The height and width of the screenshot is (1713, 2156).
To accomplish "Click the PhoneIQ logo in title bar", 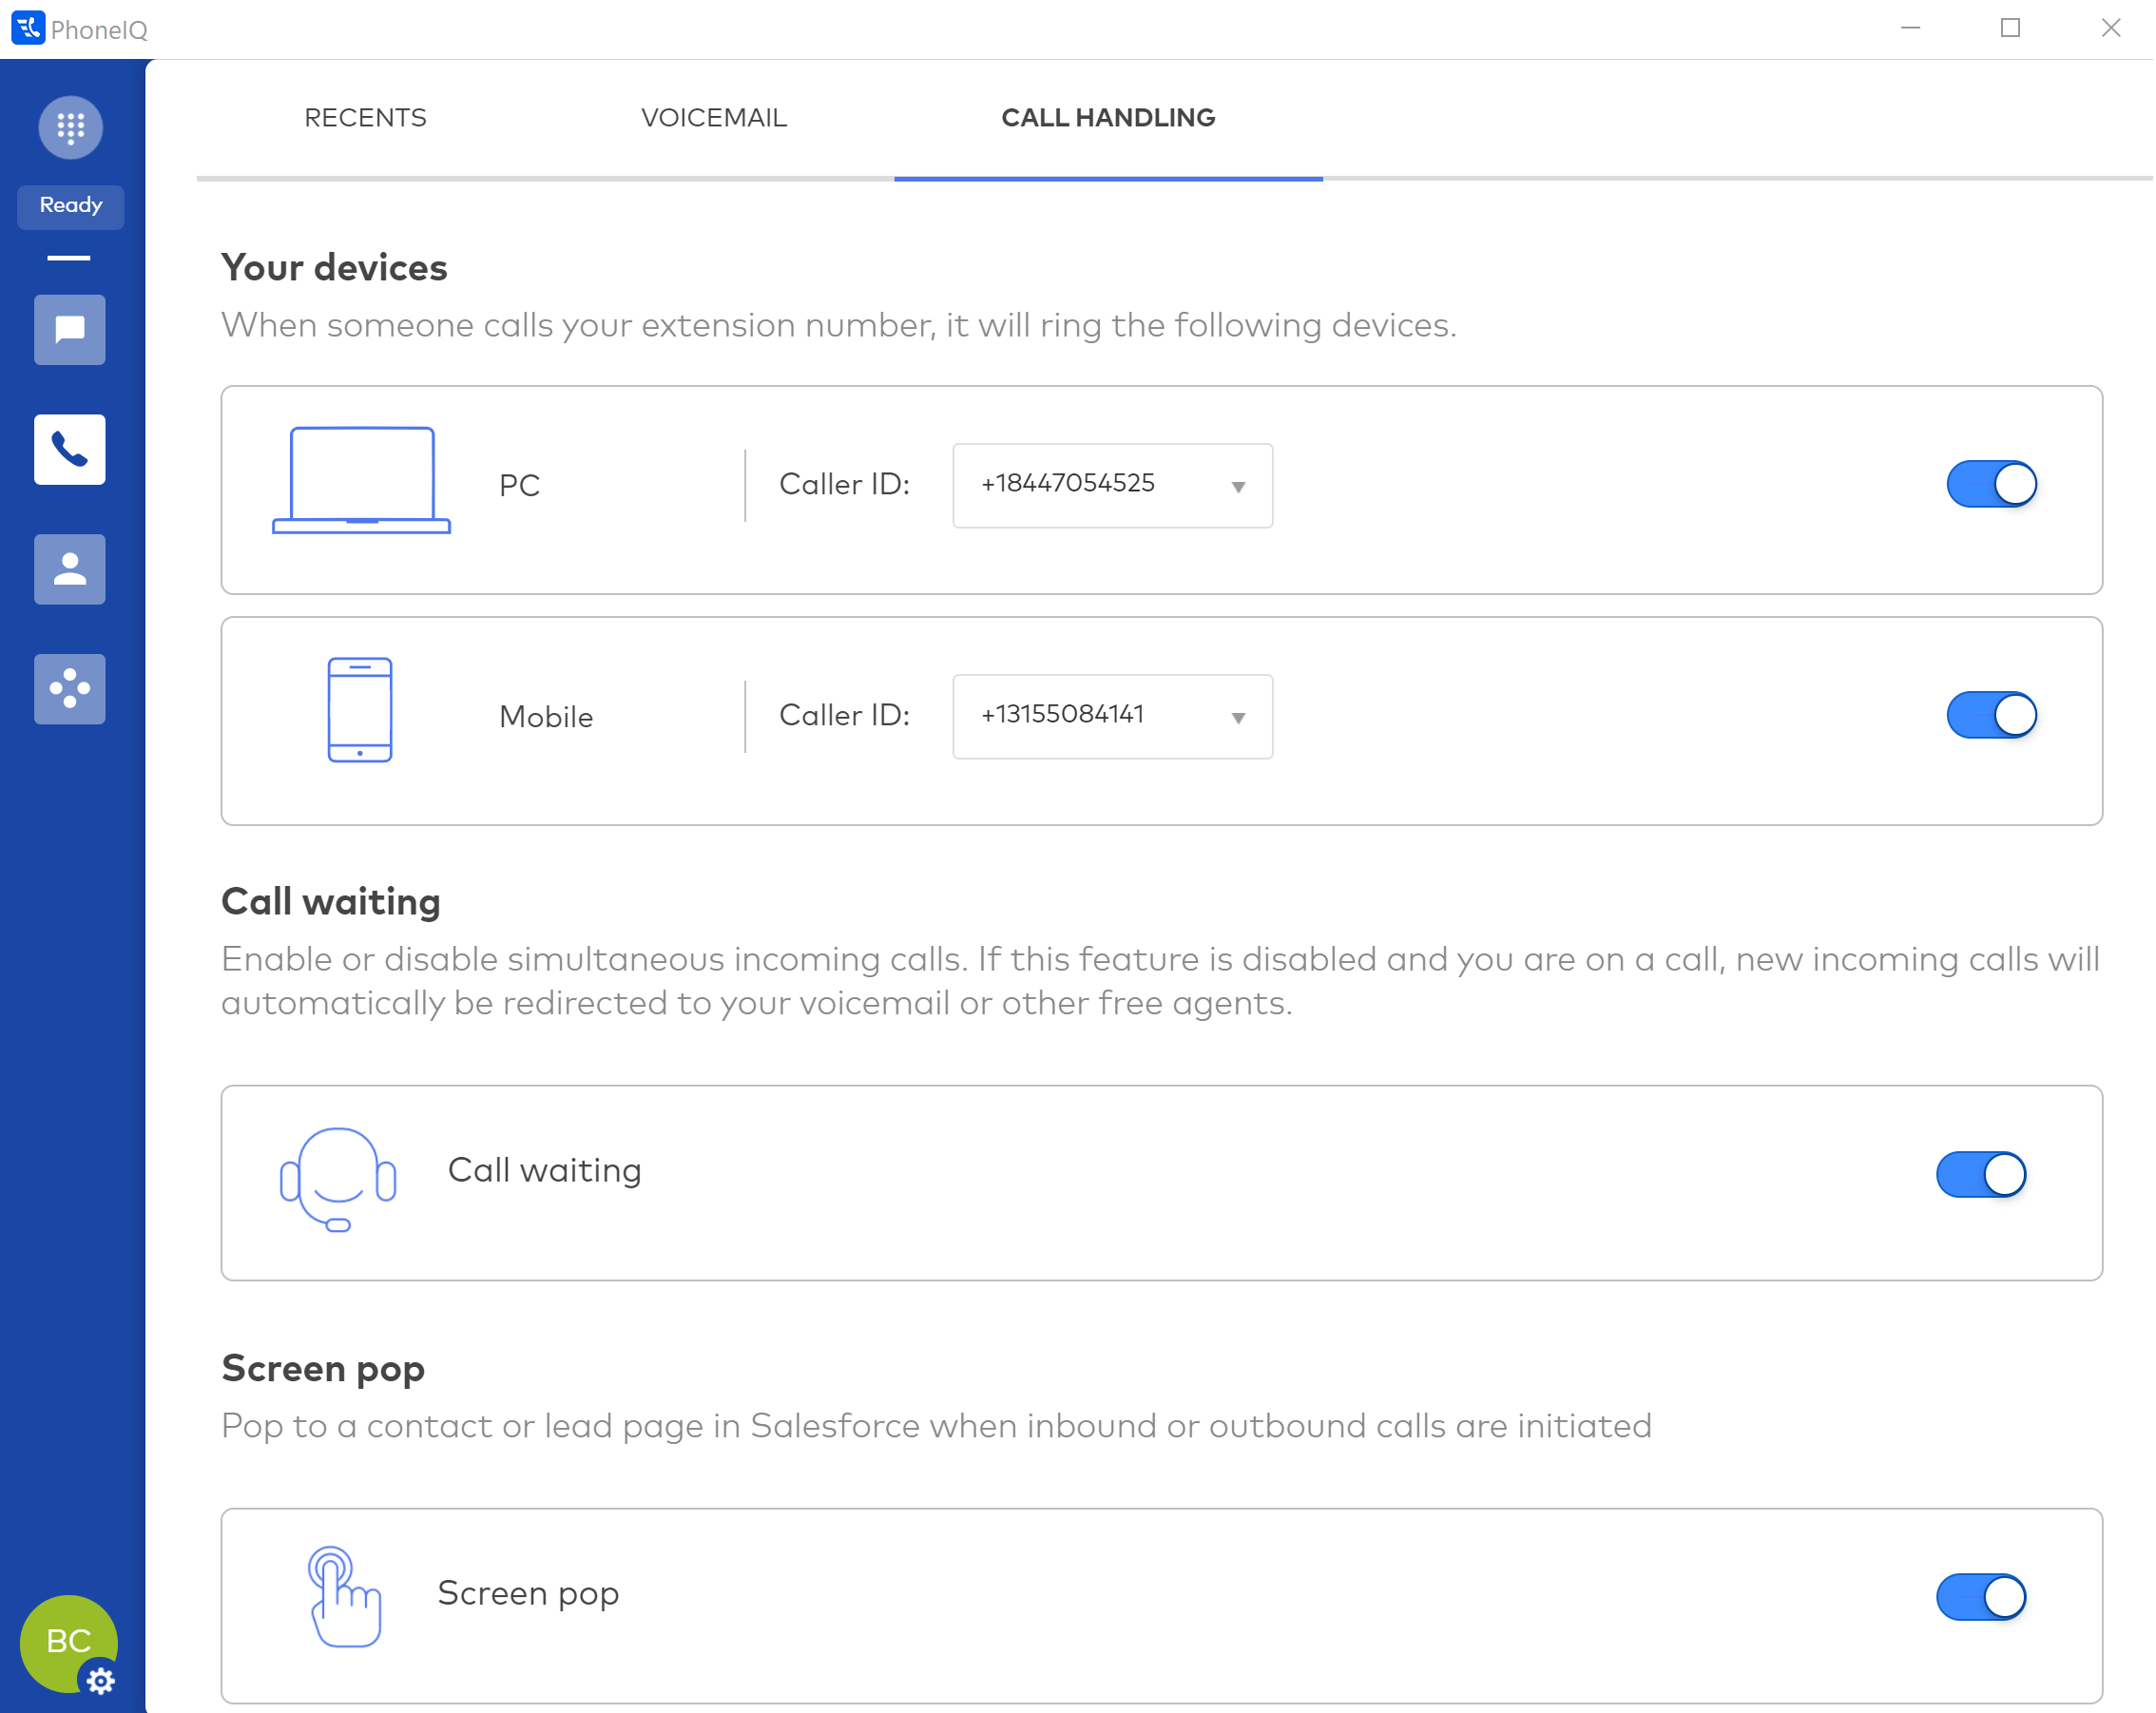I will [27, 28].
